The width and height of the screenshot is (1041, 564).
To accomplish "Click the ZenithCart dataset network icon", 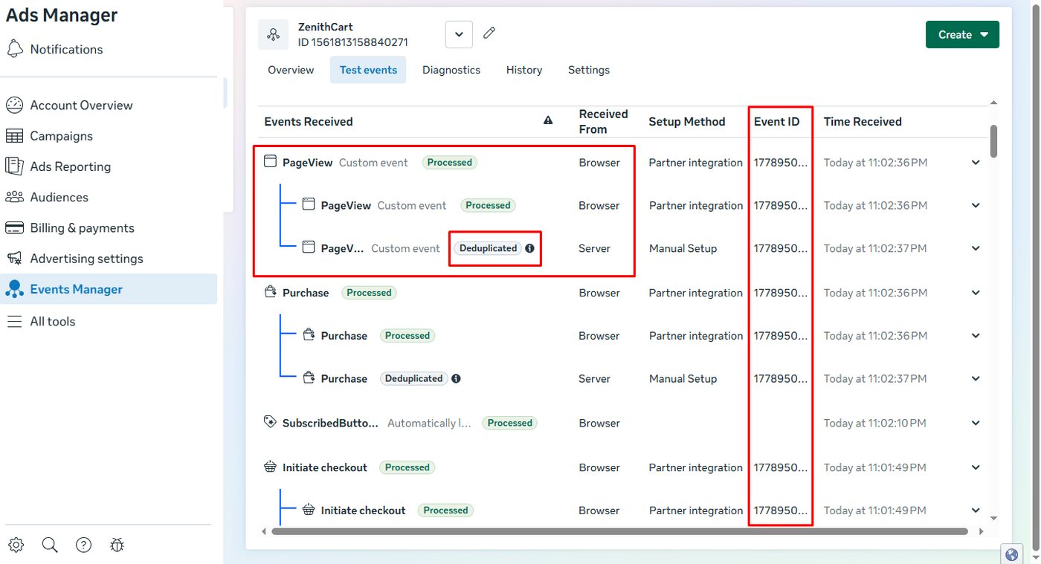I will (274, 35).
